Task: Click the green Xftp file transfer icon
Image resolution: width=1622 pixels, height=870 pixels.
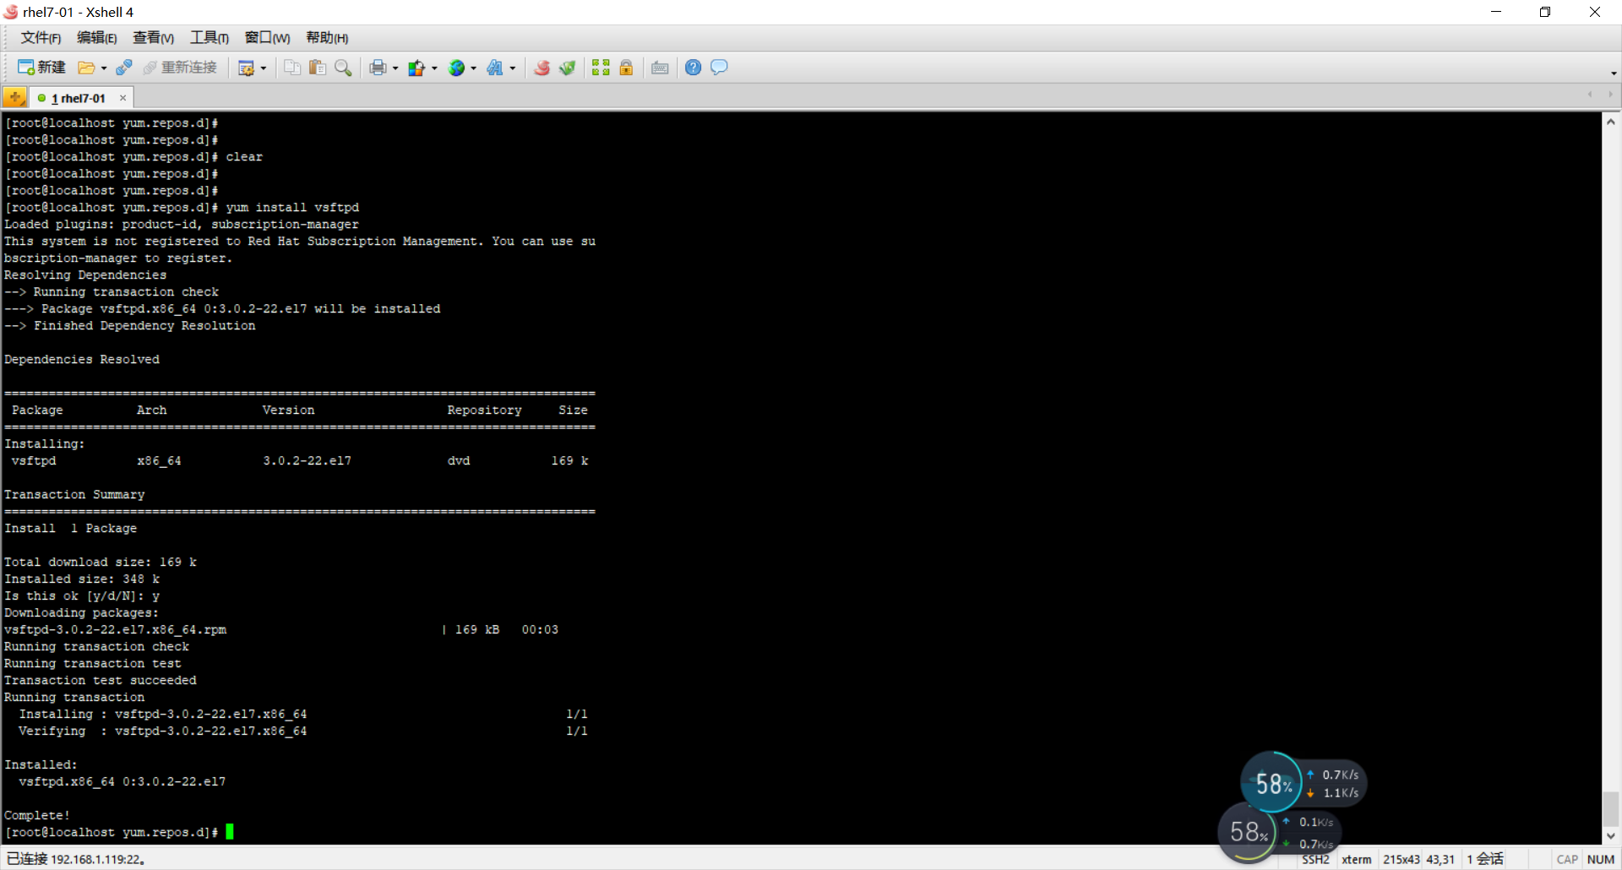Action: (568, 68)
